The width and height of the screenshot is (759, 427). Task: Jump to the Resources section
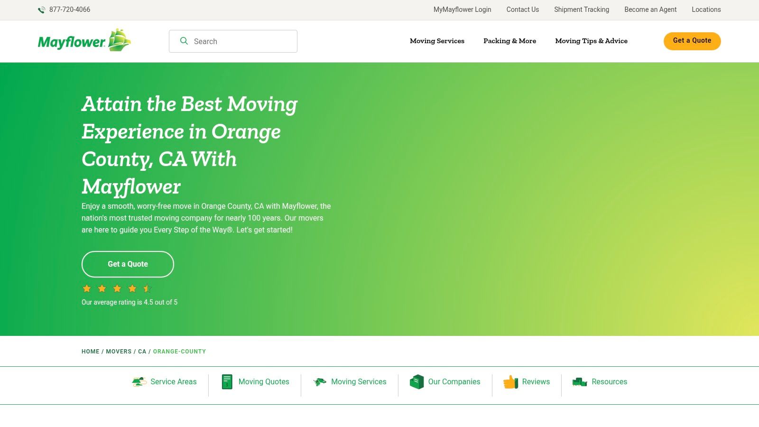coord(600,382)
